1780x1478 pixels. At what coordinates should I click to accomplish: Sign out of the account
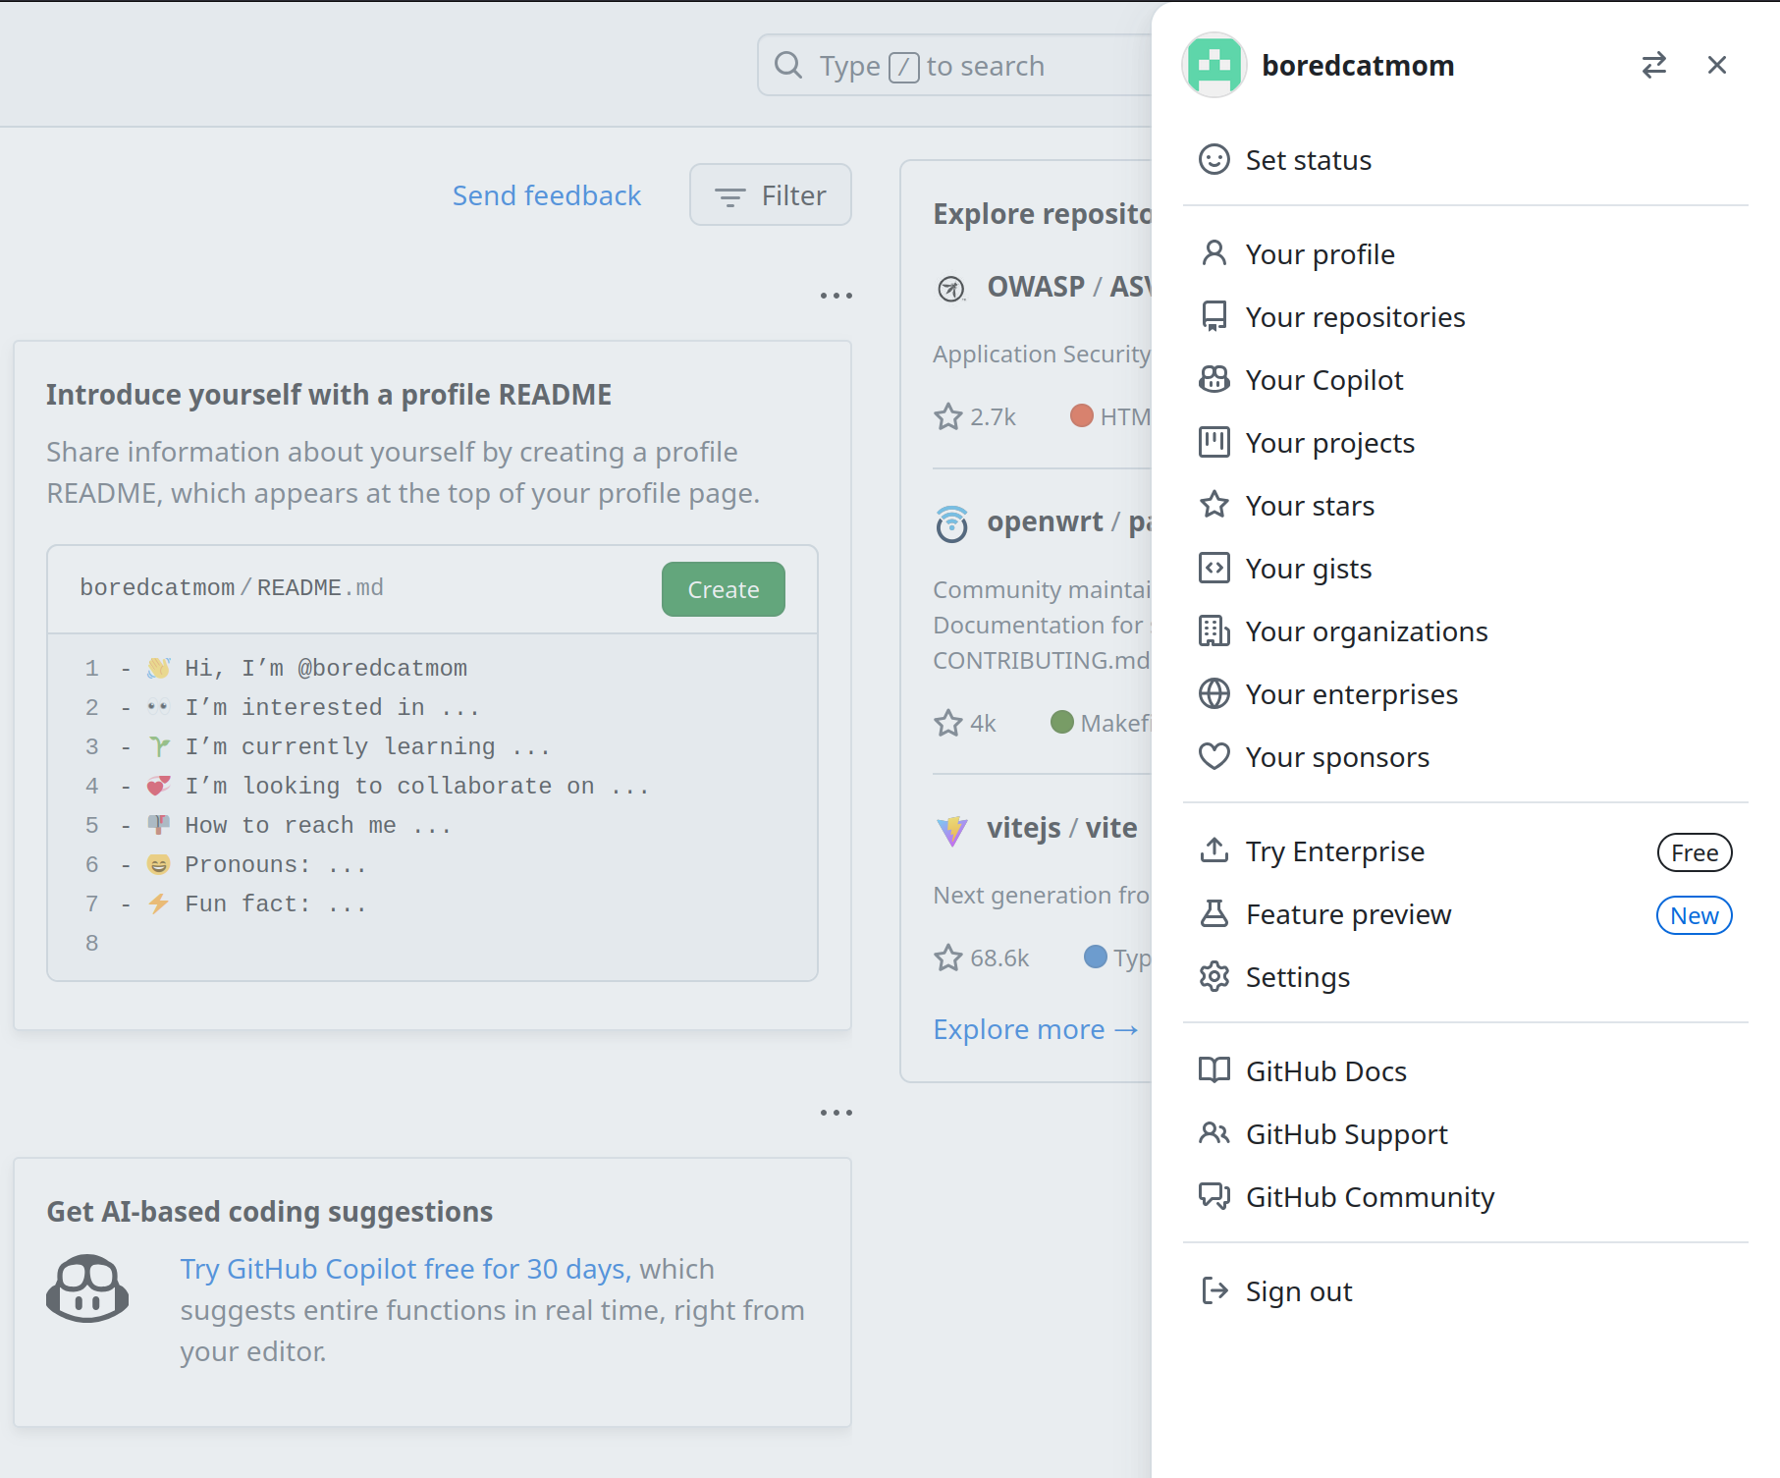[x=1466, y=1290]
